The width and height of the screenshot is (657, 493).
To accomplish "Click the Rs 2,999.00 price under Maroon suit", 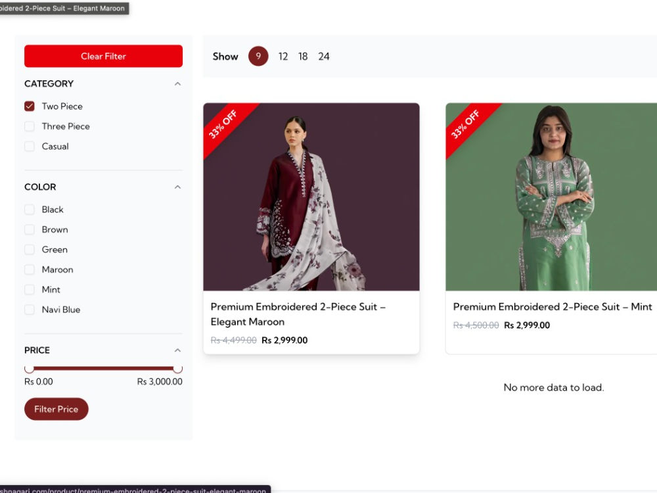I will click(x=284, y=340).
